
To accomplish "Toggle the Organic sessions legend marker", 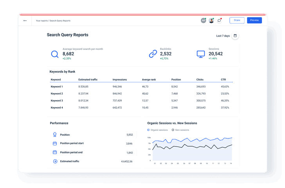I will (x=148, y=130).
